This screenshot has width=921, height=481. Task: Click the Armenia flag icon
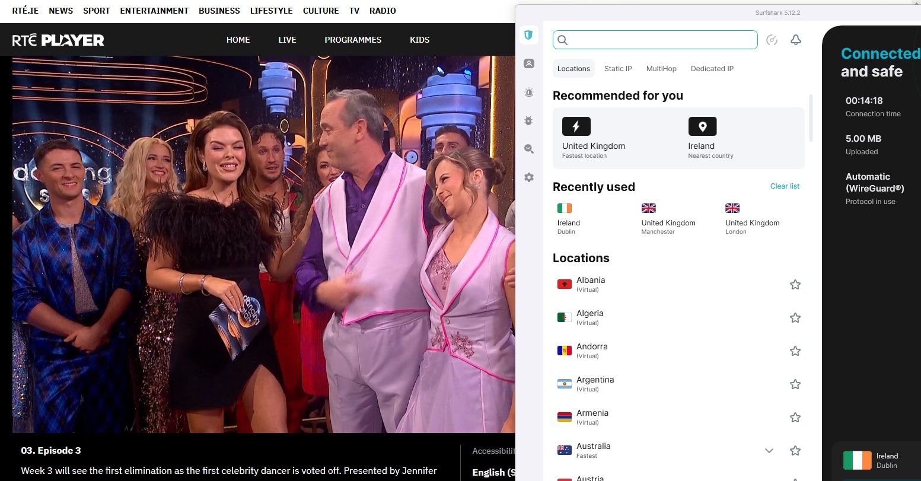click(x=565, y=418)
